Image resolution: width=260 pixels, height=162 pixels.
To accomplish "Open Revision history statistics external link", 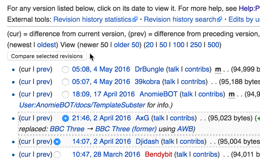I will [95, 19].
